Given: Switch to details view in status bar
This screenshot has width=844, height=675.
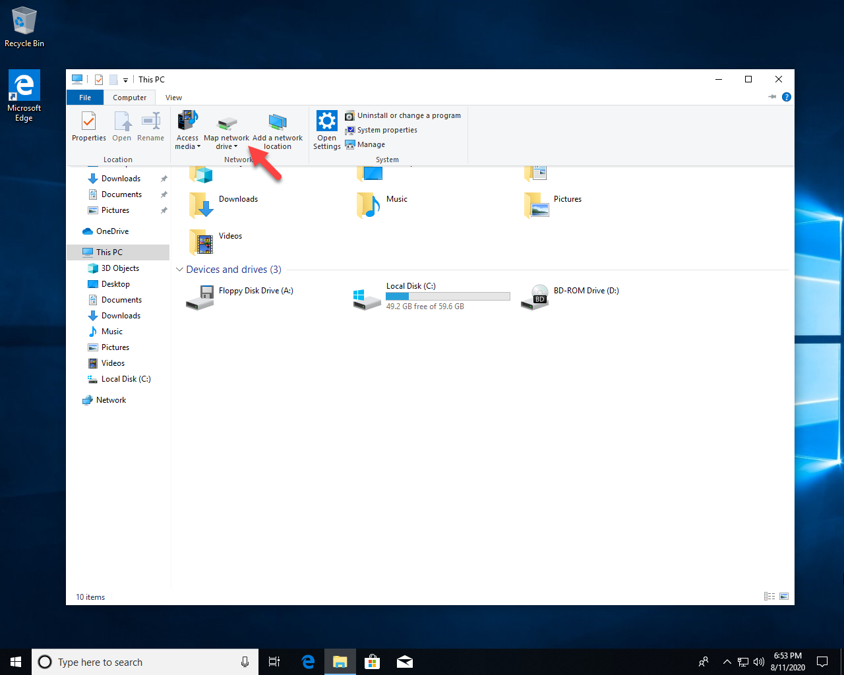Looking at the screenshot, I should point(769,597).
